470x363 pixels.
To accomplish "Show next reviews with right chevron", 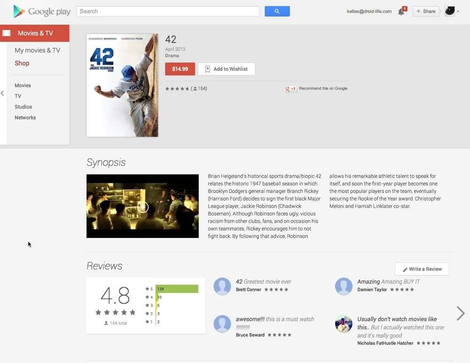I will [460, 313].
